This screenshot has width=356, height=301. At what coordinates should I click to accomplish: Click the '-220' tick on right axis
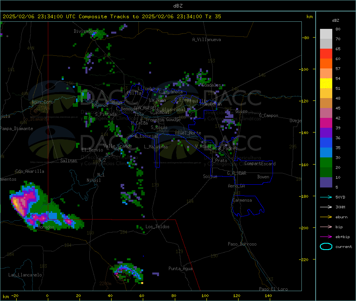click(305, 259)
